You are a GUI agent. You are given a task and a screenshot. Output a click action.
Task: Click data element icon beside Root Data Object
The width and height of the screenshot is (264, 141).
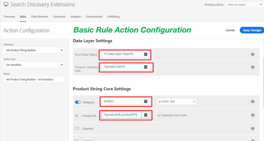point(146,54)
